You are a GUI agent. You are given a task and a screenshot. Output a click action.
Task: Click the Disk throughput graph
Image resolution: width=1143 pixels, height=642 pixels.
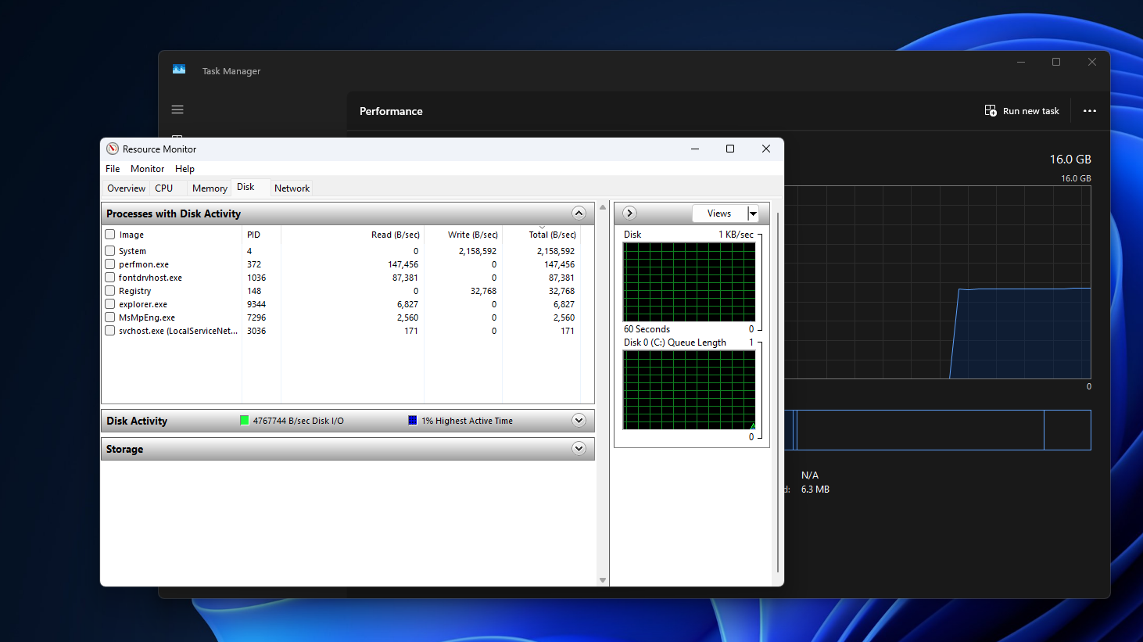coord(689,282)
